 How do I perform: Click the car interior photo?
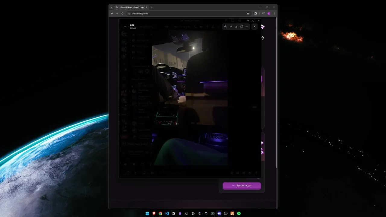[x=190, y=97]
